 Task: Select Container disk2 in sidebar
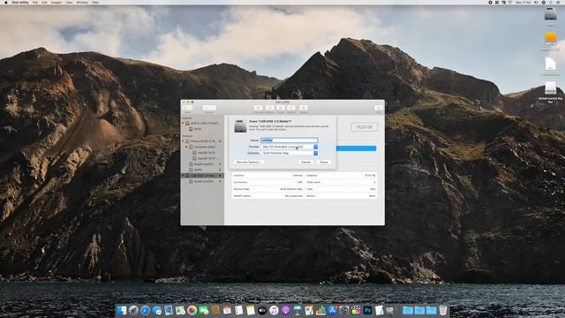(202, 147)
